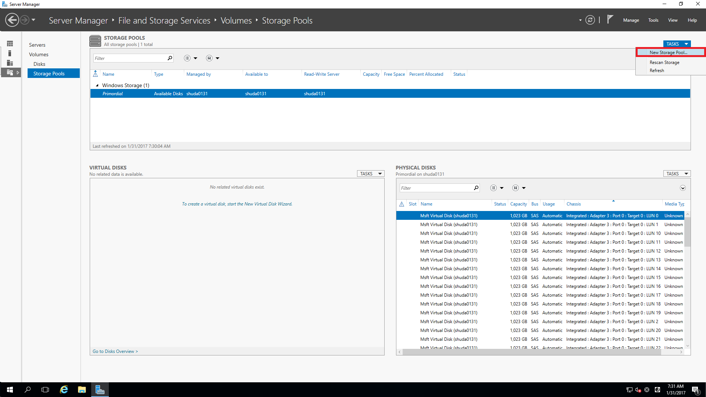Image resolution: width=706 pixels, height=397 pixels.
Task: Select Storage Pools in navigation pane
Action: (x=54, y=74)
